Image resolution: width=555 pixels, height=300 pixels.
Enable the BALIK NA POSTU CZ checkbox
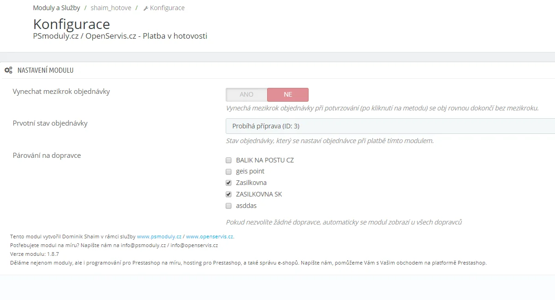(228, 161)
